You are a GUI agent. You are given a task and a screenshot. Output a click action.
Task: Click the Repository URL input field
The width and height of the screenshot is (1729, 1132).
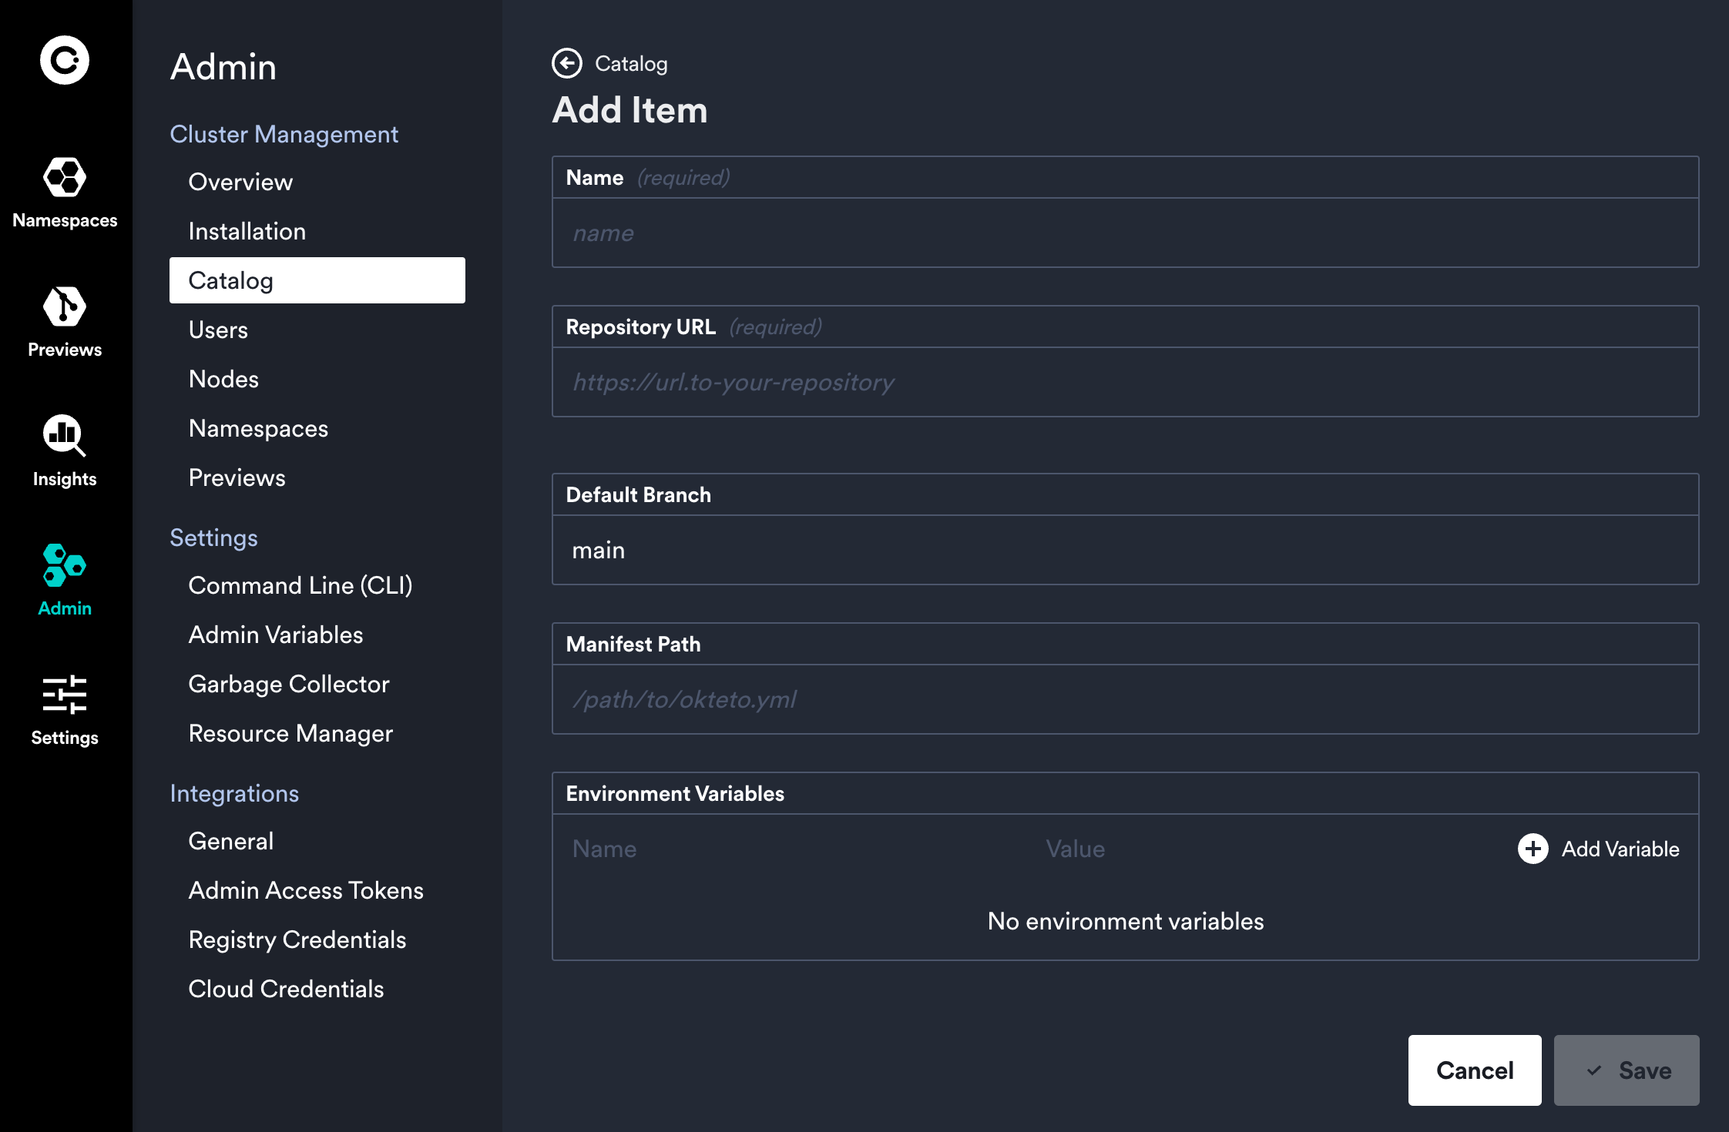[x=1125, y=381]
